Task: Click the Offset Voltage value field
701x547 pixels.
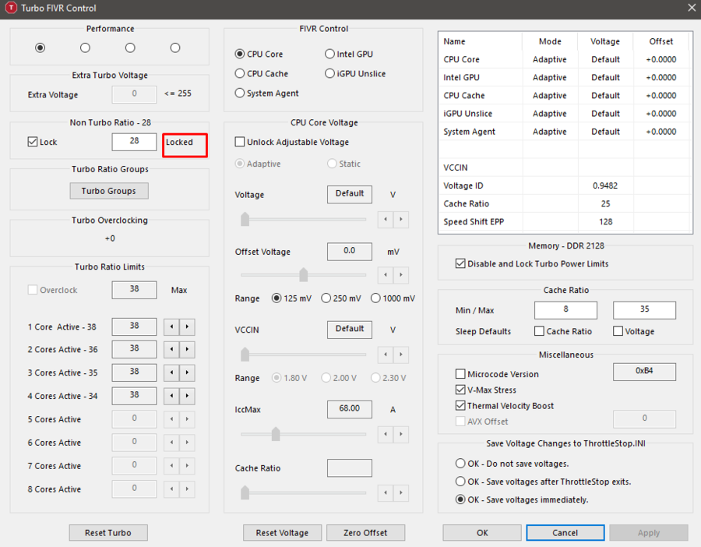Action: click(350, 252)
